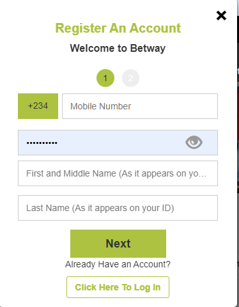This screenshot has width=239, height=307.
Task: Click inside First and Middle Name field
Action: (118, 173)
